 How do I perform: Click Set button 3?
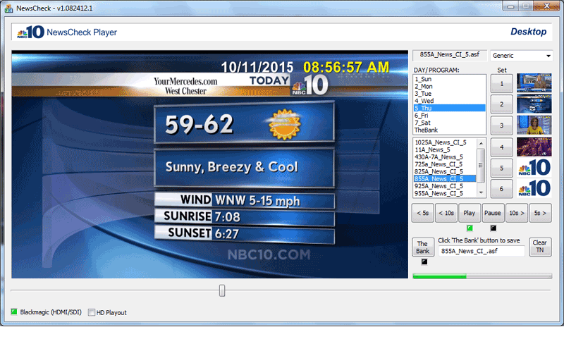[501, 125]
